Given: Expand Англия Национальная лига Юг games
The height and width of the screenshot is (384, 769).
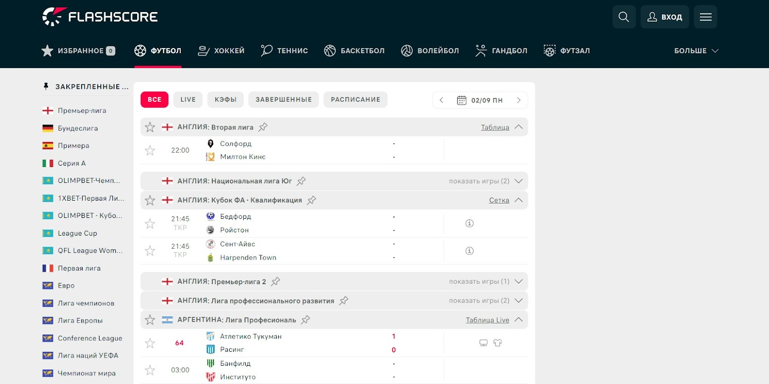Looking at the screenshot, I should 518,181.
